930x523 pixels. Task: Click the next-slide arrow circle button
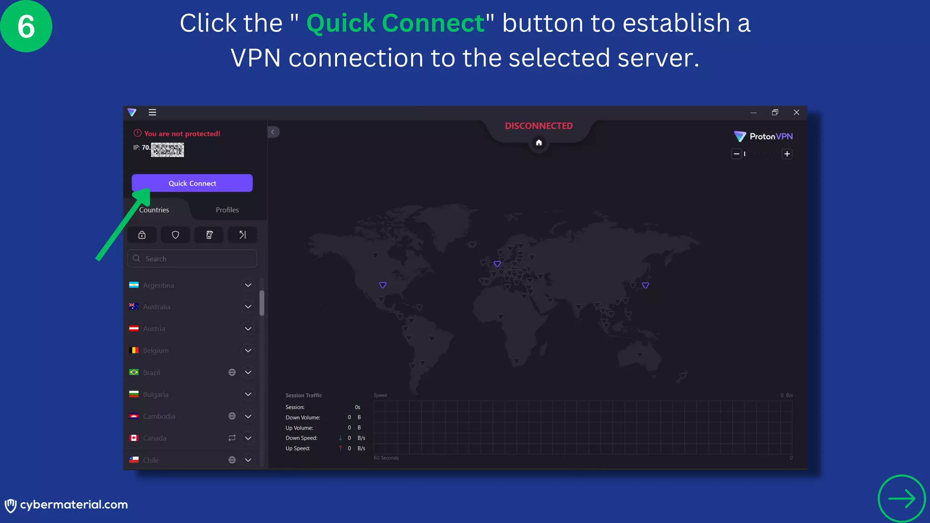(901, 498)
